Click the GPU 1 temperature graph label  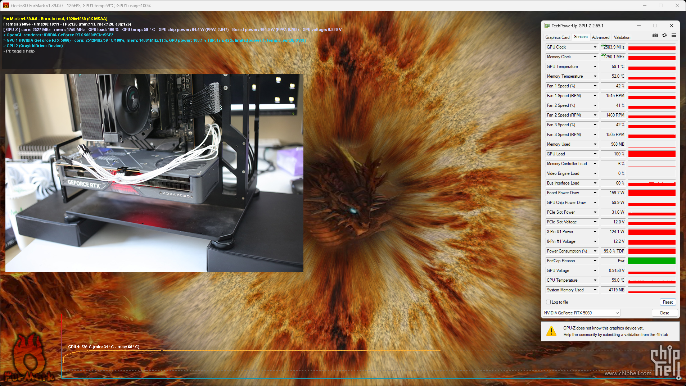click(x=104, y=347)
